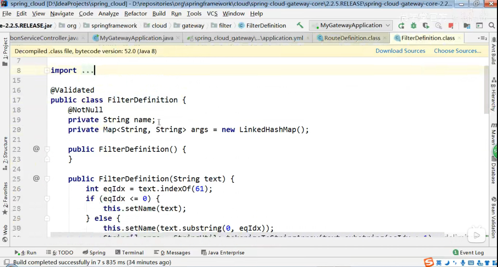Stop the running application with the red square

click(451, 25)
